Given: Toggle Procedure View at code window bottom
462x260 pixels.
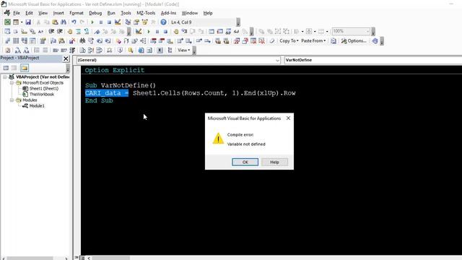Looking at the screenshot, I should [77, 258].
